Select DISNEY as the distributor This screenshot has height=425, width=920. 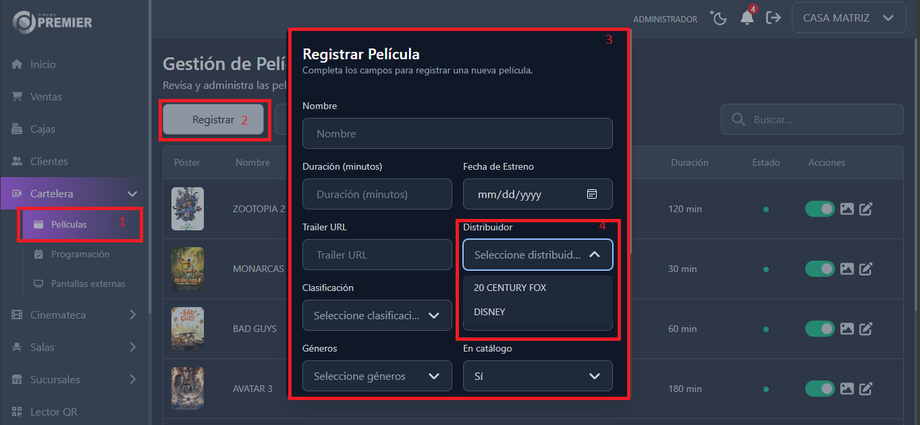coord(489,311)
